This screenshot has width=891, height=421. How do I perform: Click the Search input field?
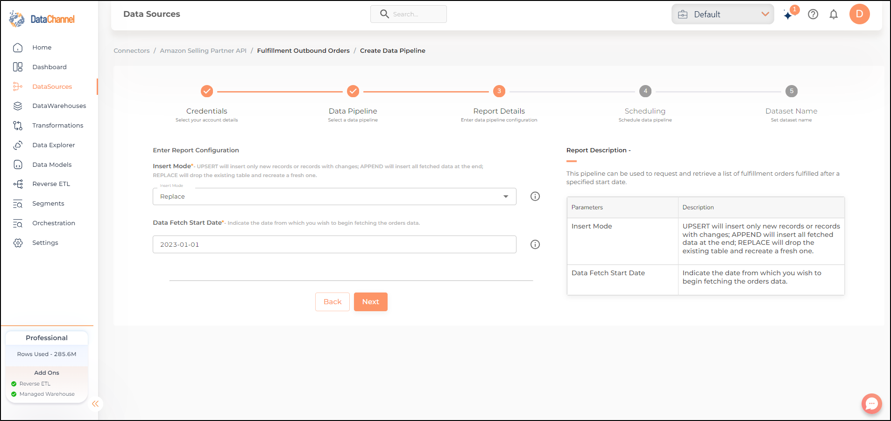click(409, 14)
